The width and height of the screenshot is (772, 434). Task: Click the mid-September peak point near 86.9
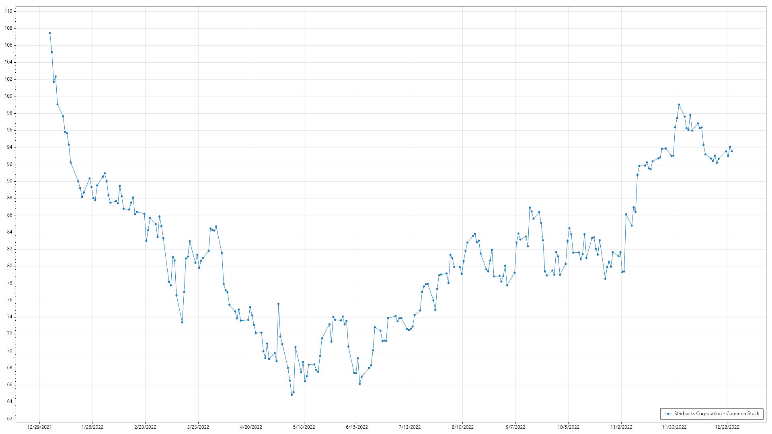530,208
